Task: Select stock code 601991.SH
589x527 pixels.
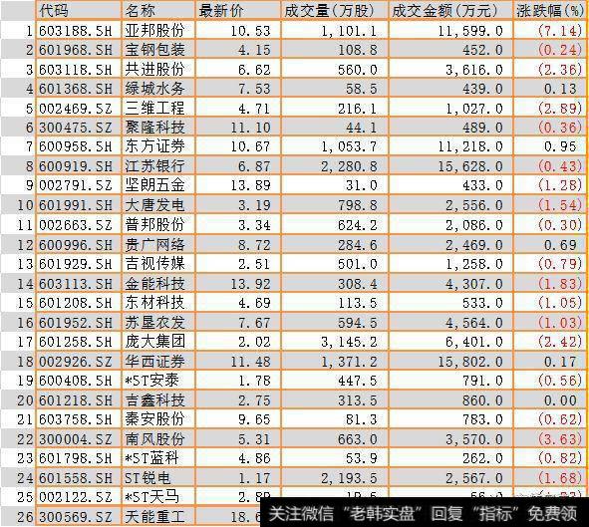Action: [x=76, y=205]
